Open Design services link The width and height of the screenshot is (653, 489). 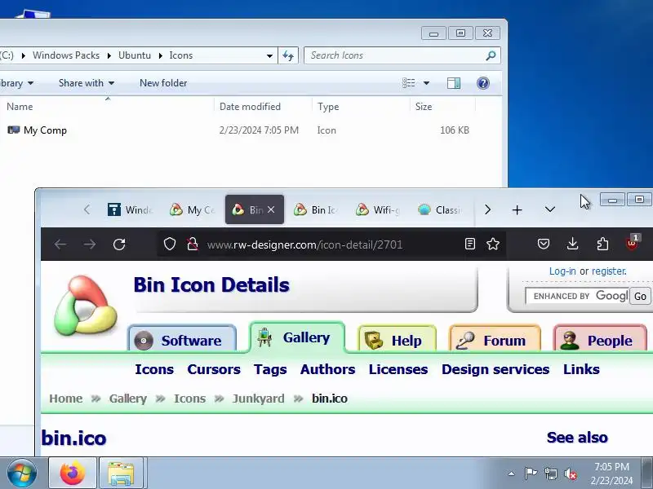coord(495,369)
